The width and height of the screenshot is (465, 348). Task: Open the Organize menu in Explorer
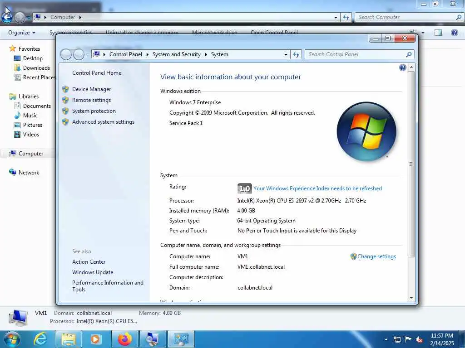[x=22, y=33]
